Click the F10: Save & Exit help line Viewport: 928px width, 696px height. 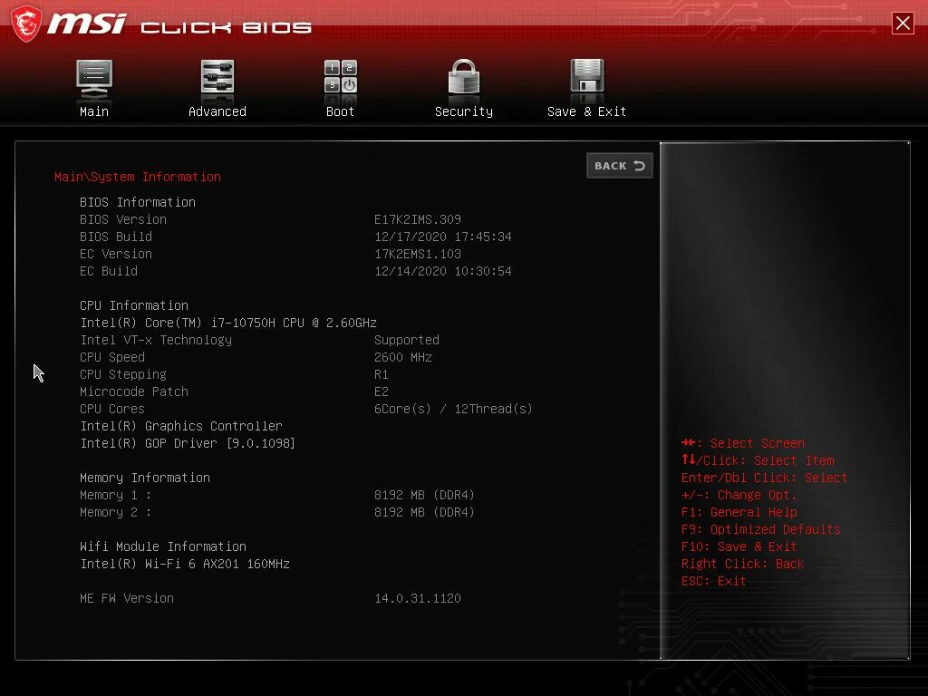(739, 546)
